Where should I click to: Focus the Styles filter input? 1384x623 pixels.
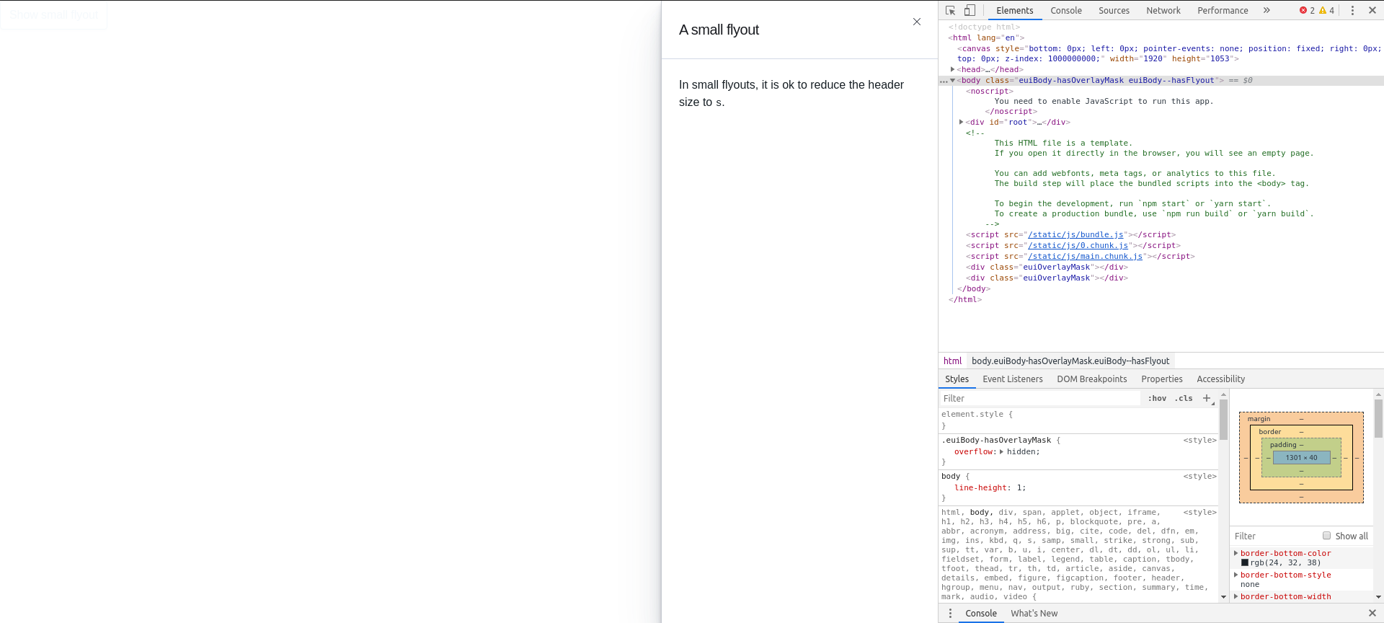pos(1040,398)
